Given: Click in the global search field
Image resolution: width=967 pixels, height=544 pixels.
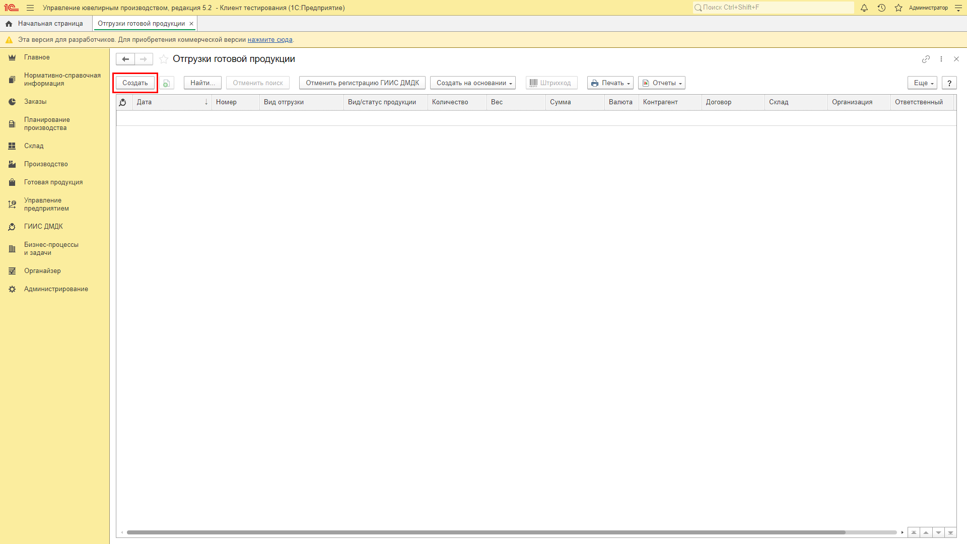Looking at the screenshot, I should 774,8.
